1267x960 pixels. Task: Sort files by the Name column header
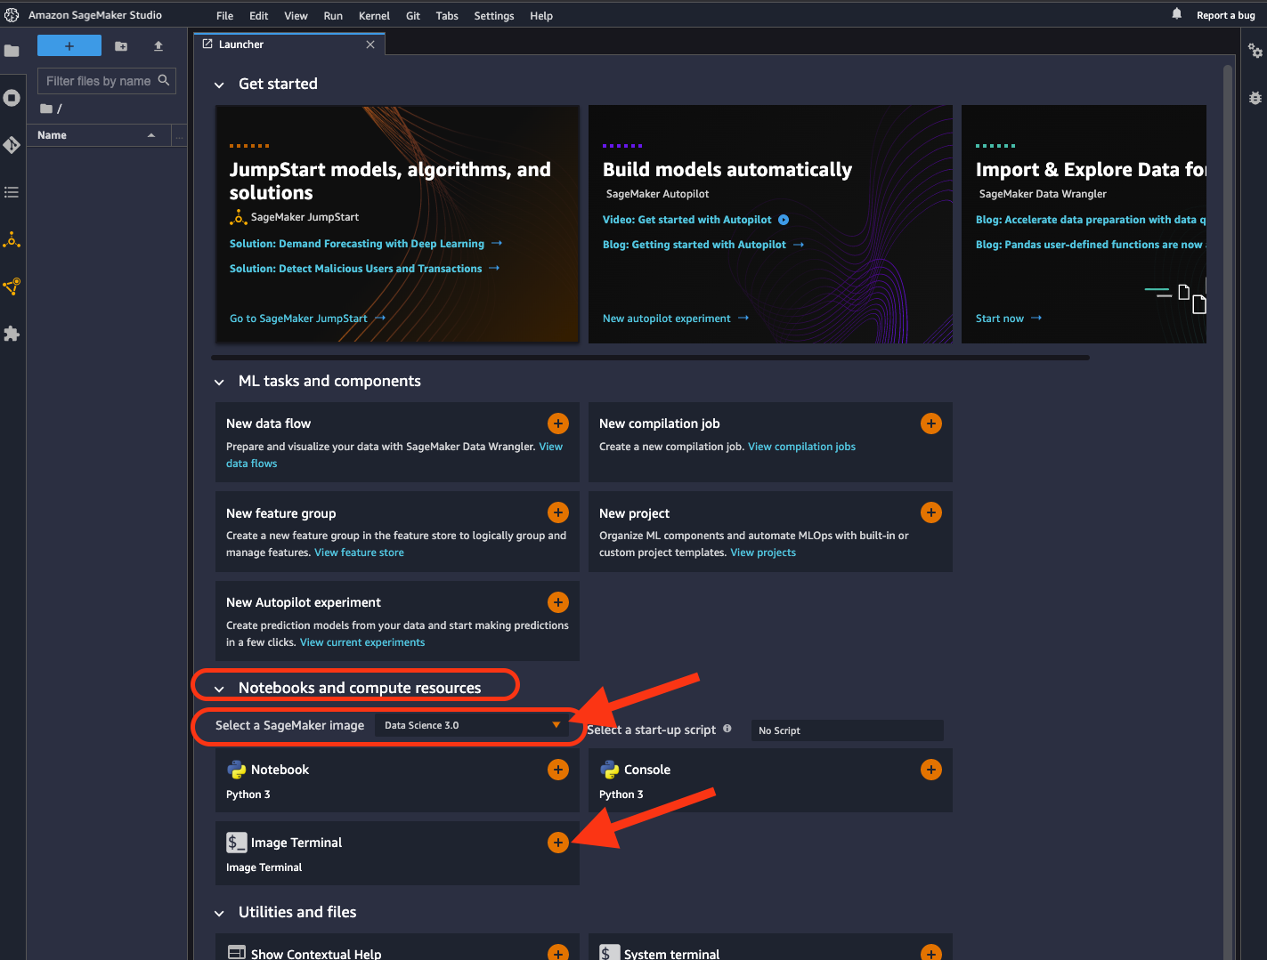point(97,135)
